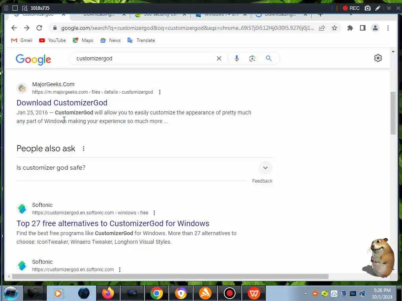This screenshot has height=301, width=402.
Task: Submit search with the magnifier icon
Action: click(269, 58)
